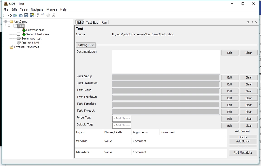Click the Open Test Suite icon
The width and height of the screenshot is (261, 166).
click(x=15, y=15)
